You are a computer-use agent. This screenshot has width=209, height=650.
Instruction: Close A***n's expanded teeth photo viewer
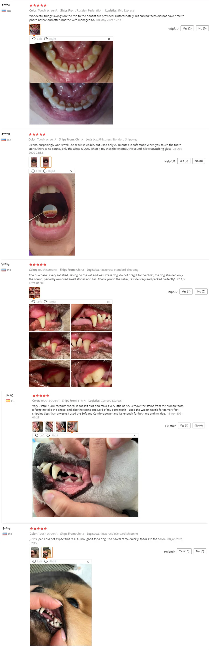[109, 39]
